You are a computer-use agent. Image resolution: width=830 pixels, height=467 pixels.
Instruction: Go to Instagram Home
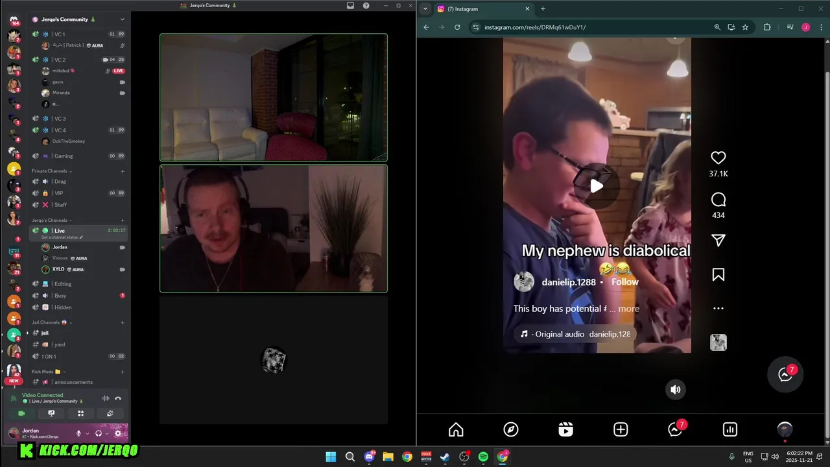point(456,429)
